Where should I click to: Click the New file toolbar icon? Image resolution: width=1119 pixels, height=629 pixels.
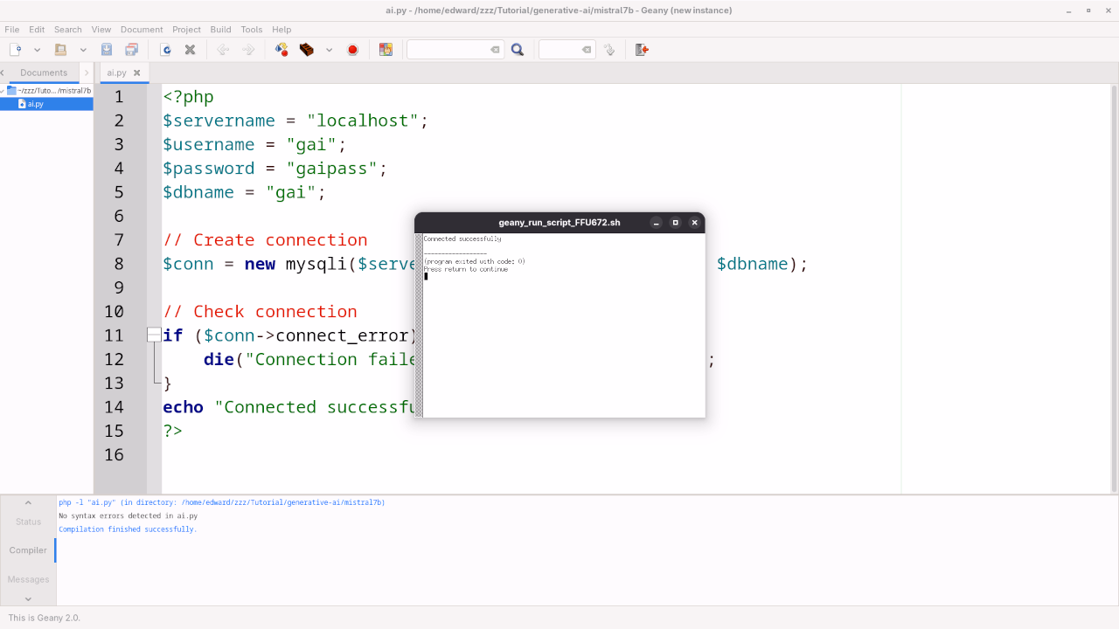pos(15,50)
